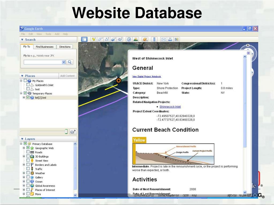Click the print toolbar icon
The height and width of the screenshot is (205, 274).
(x=170, y=40)
